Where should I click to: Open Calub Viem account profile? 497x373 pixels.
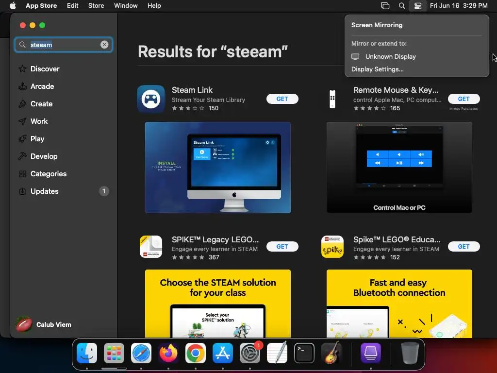44,324
